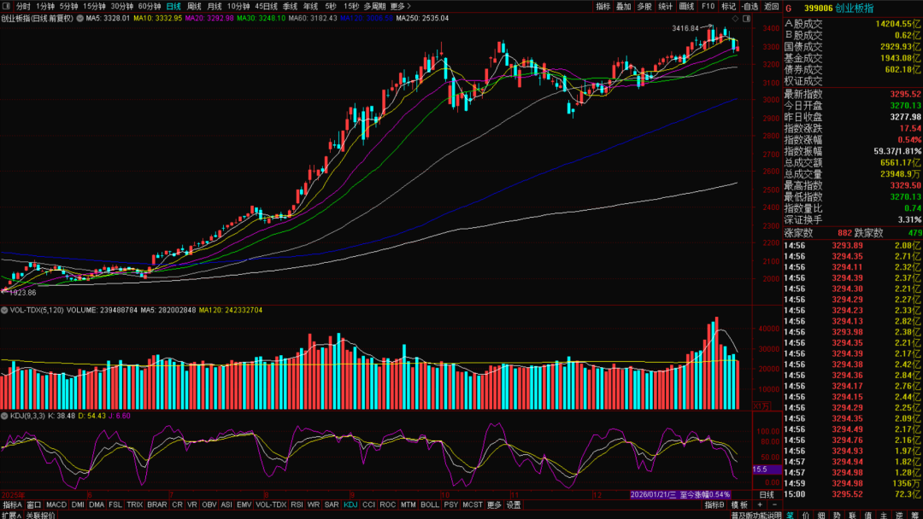
Task: Click the panel layout icon at top-left
Action: pos(8,6)
